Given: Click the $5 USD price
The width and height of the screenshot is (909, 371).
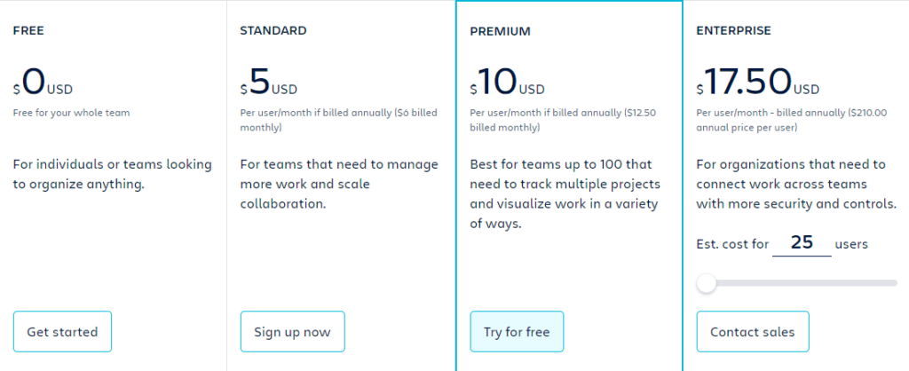Looking at the screenshot, I should 268,83.
